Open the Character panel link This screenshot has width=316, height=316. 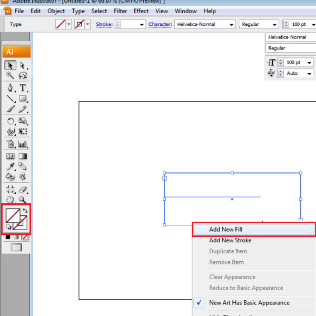[160, 24]
